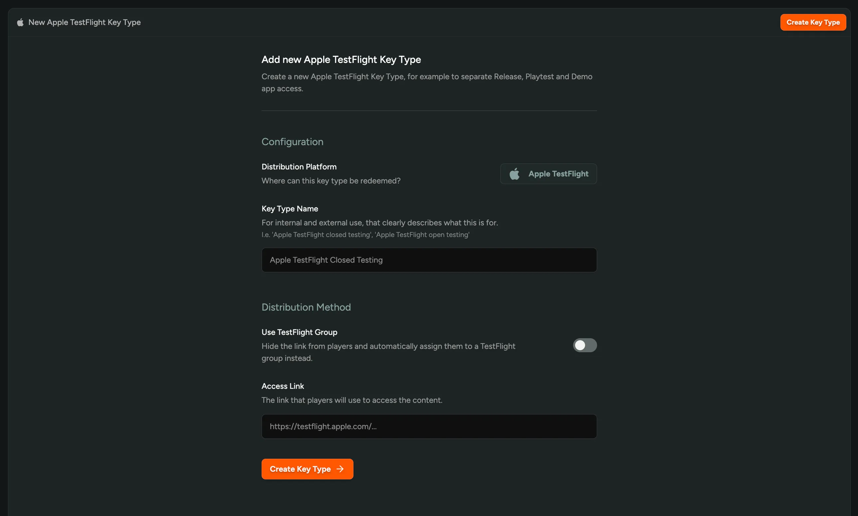Click the Use TestFlight Group switch knob
Image resolution: width=858 pixels, height=516 pixels.
[580, 345]
